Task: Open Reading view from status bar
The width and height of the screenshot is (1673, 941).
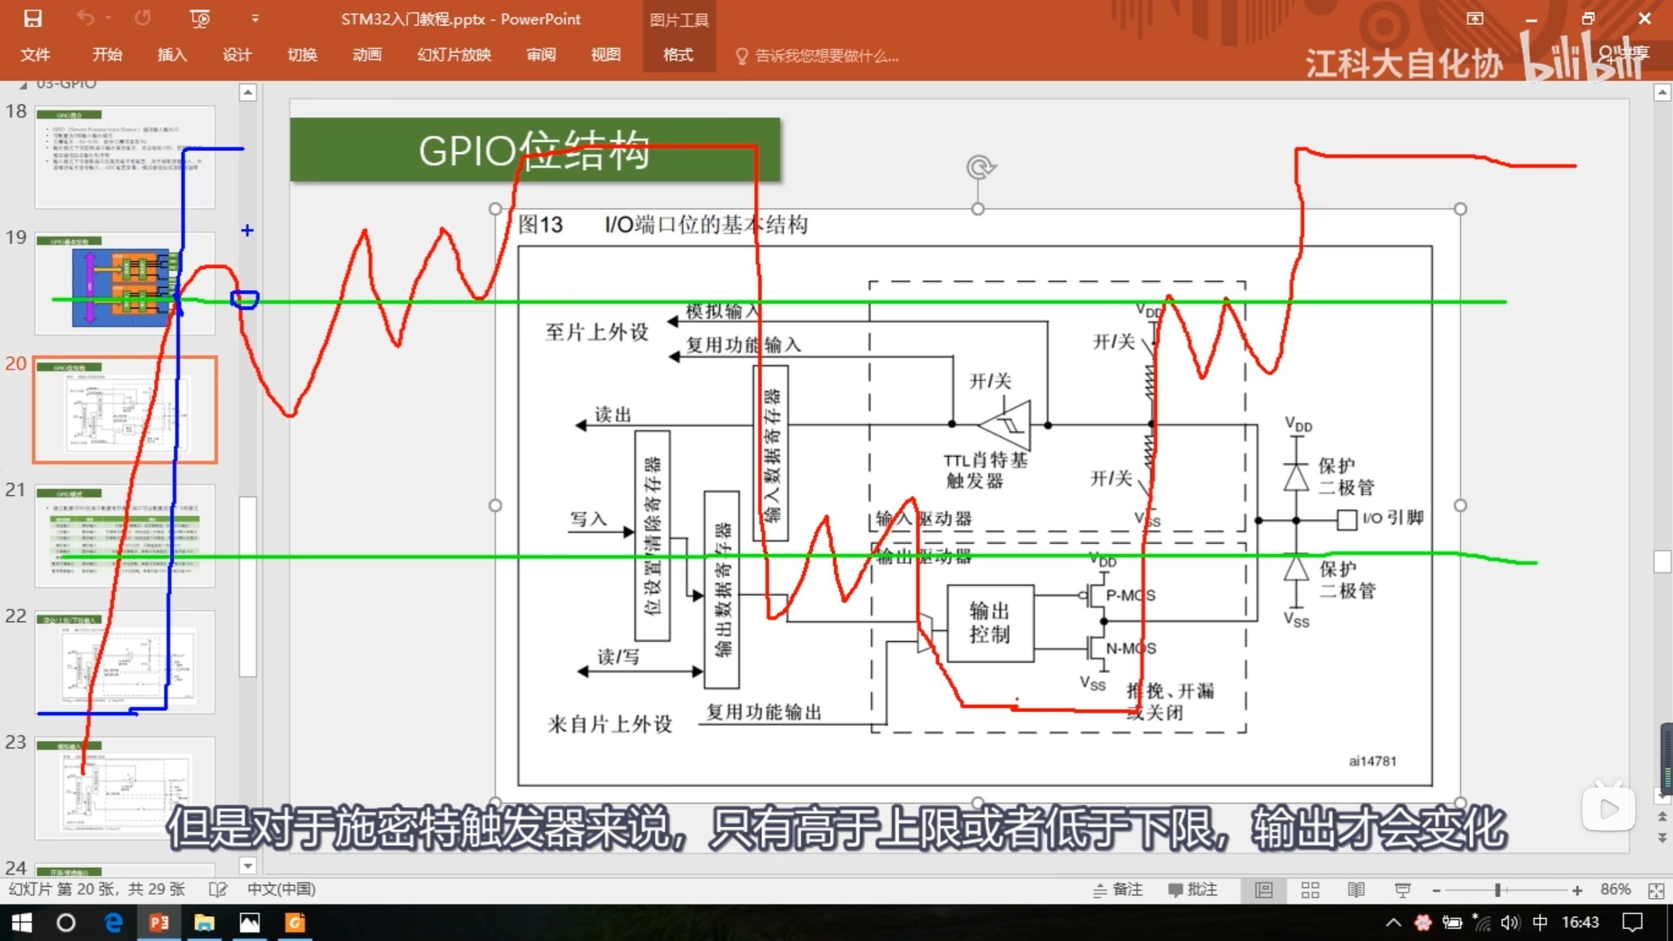Action: [x=1356, y=890]
